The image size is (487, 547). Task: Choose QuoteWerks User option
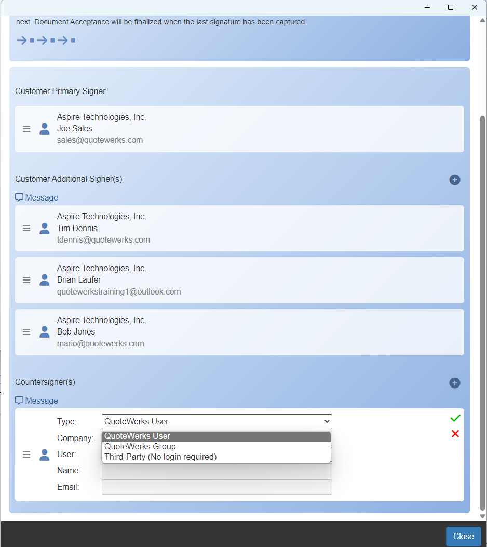click(x=216, y=436)
